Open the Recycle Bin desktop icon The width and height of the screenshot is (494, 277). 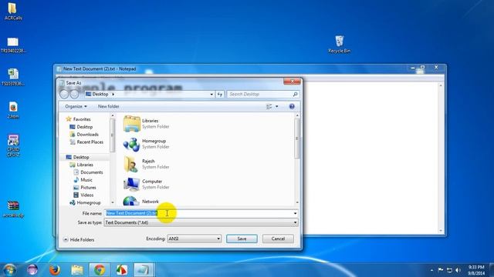340,44
